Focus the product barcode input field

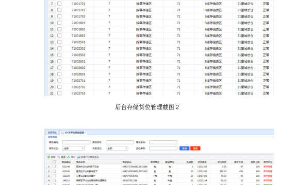pyautogui.click(x=163, y=142)
